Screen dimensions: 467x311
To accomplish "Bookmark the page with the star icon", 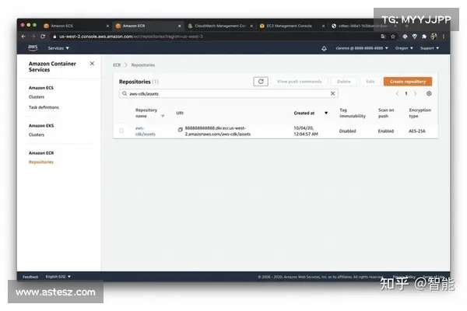I will (393, 37).
